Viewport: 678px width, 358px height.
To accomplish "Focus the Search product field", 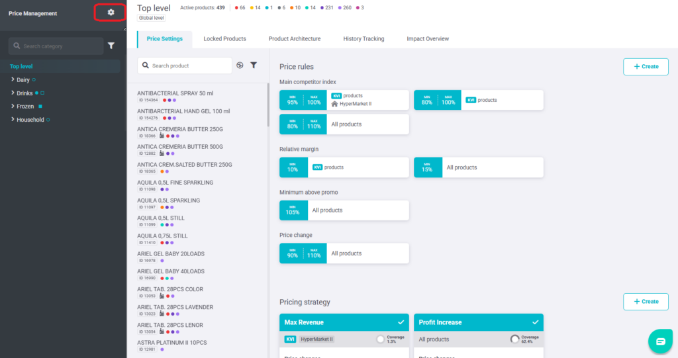I will 185,66.
